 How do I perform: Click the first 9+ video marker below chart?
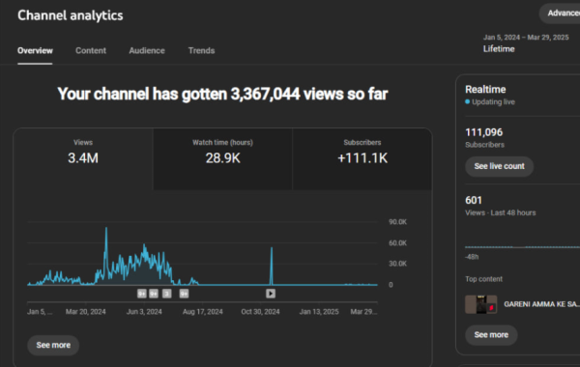(x=142, y=294)
